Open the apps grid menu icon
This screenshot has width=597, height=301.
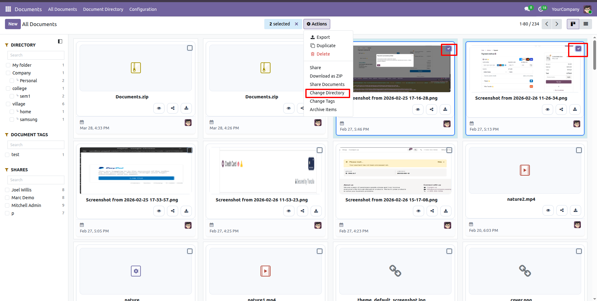[x=8, y=9]
